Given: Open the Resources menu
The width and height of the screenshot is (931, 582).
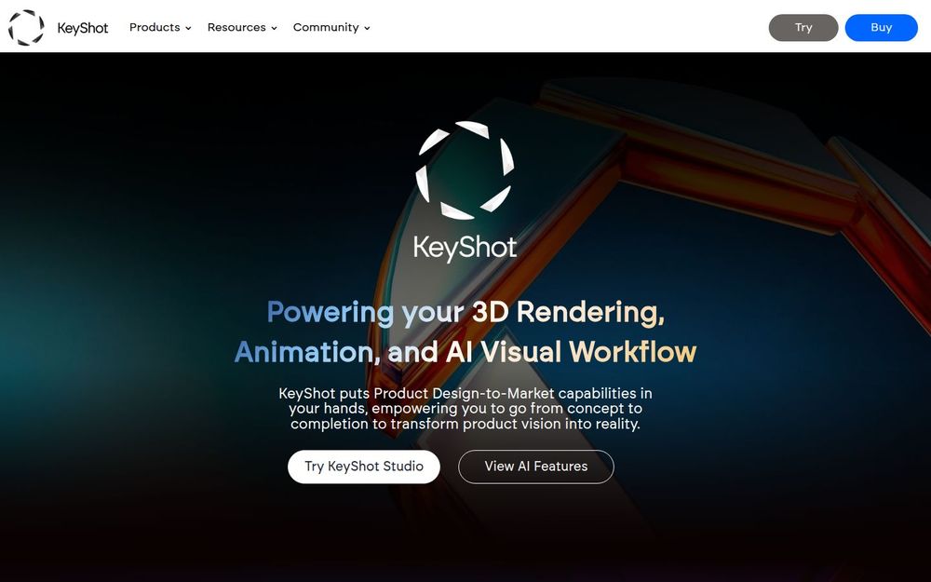Looking at the screenshot, I should click(x=236, y=27).
